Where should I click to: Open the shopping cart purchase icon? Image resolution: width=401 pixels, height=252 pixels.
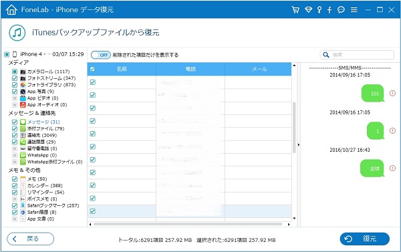coord(295,10)
